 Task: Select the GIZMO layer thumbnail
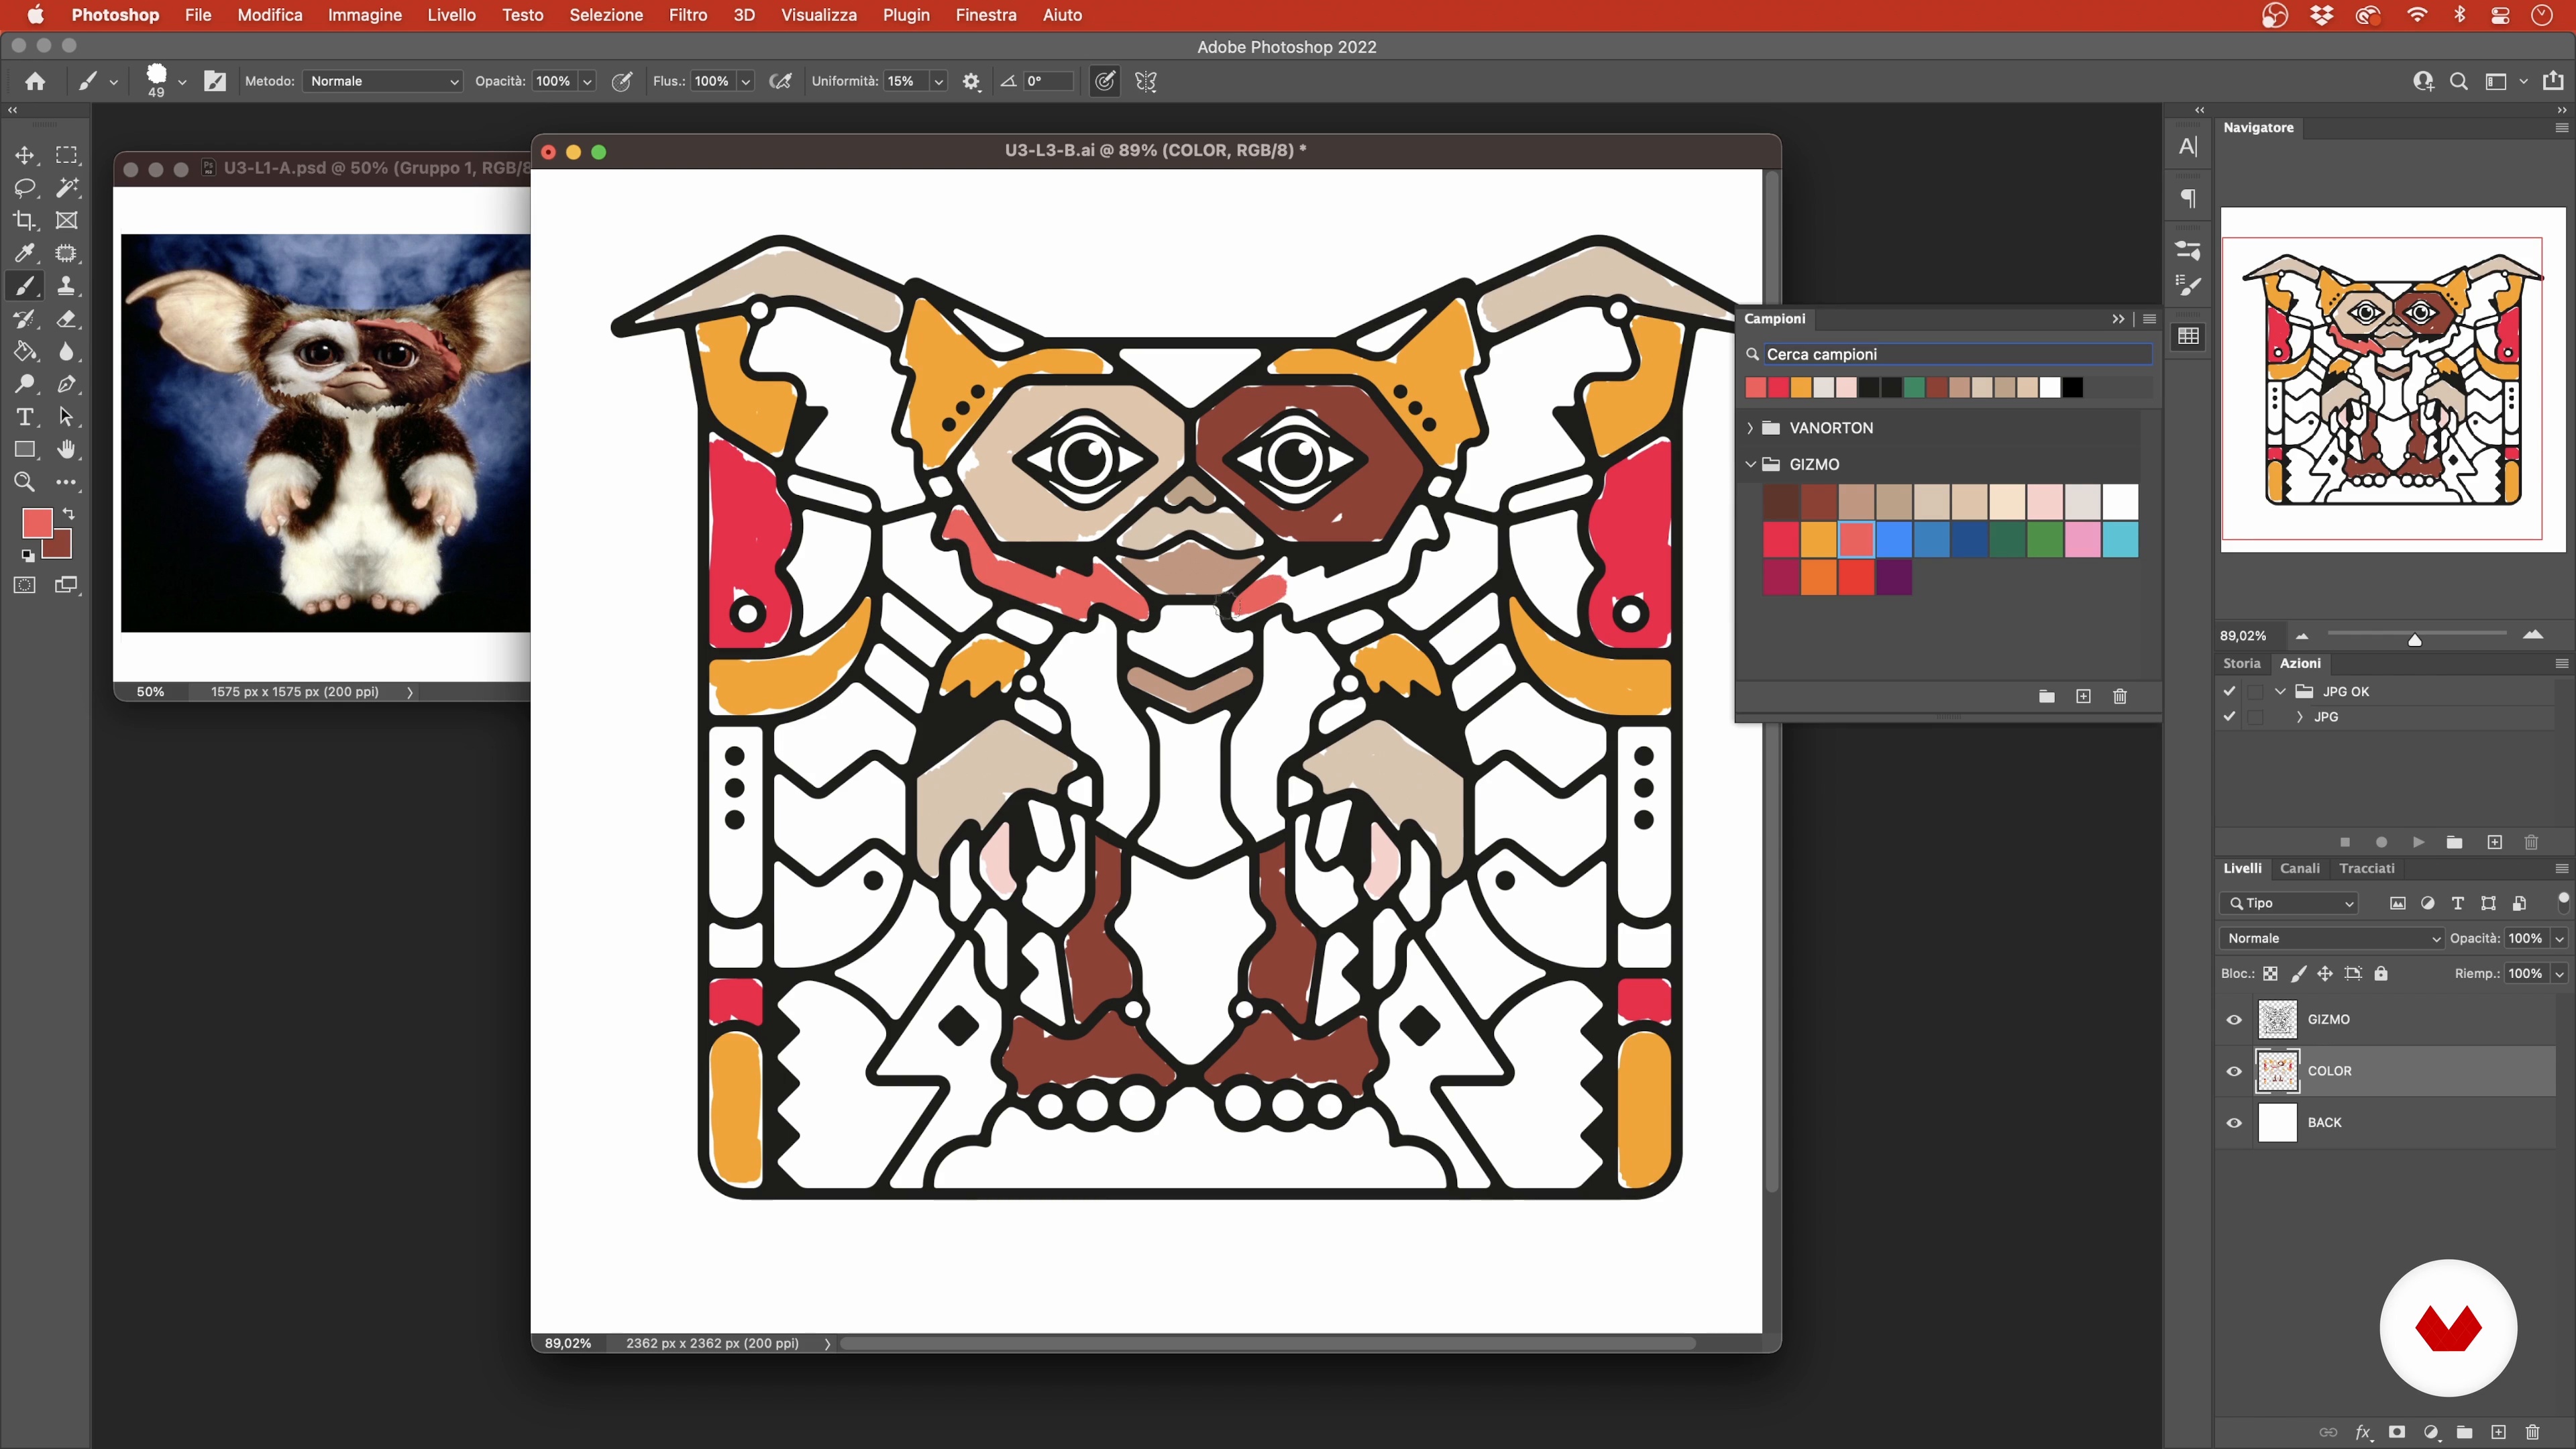tap(2277, 1020)
